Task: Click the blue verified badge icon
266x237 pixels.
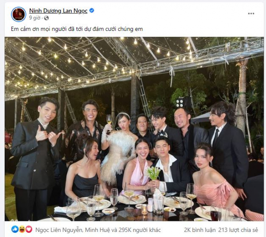Action: click(x=92, y=11)
